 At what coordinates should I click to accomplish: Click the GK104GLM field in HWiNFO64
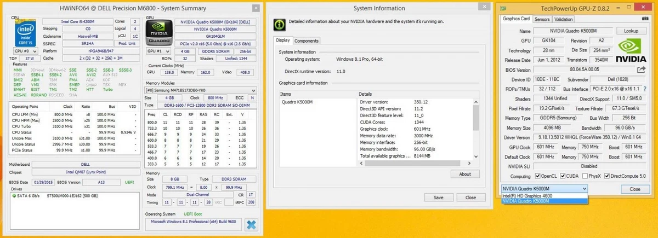(x=217, y=36)
